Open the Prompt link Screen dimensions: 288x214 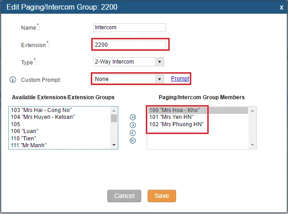(x=180, y=79)
